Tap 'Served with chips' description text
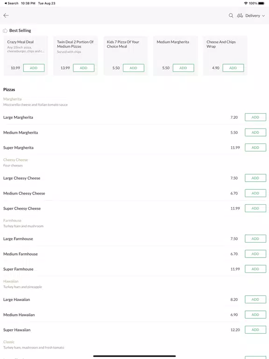 click(69, 52)
